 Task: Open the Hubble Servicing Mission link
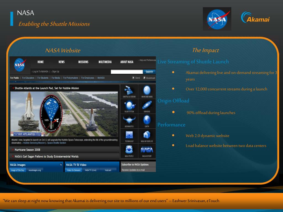(34, 143)
